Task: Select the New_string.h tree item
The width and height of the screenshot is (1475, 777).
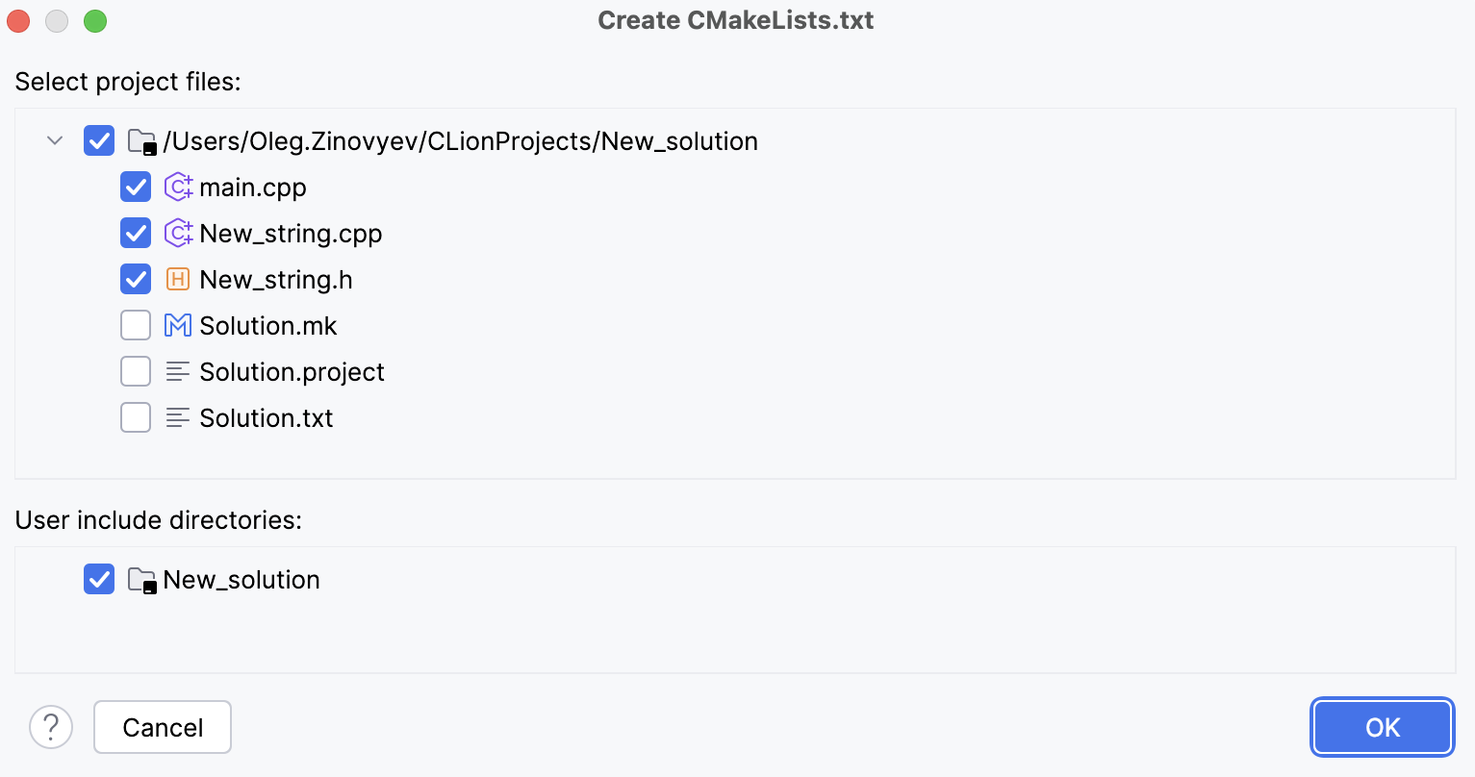Action: point(276,279)
